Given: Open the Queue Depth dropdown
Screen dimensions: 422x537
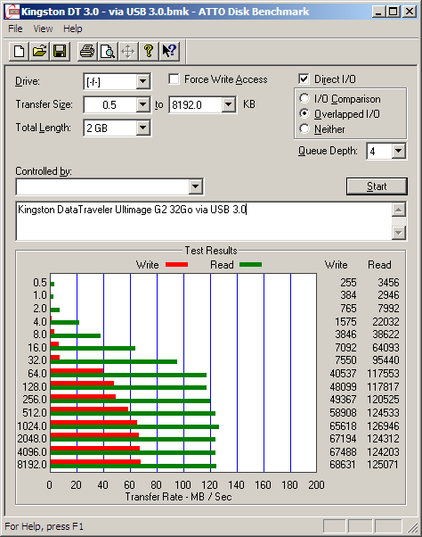Looking at the screenshot, I should (x=399, y=151).
